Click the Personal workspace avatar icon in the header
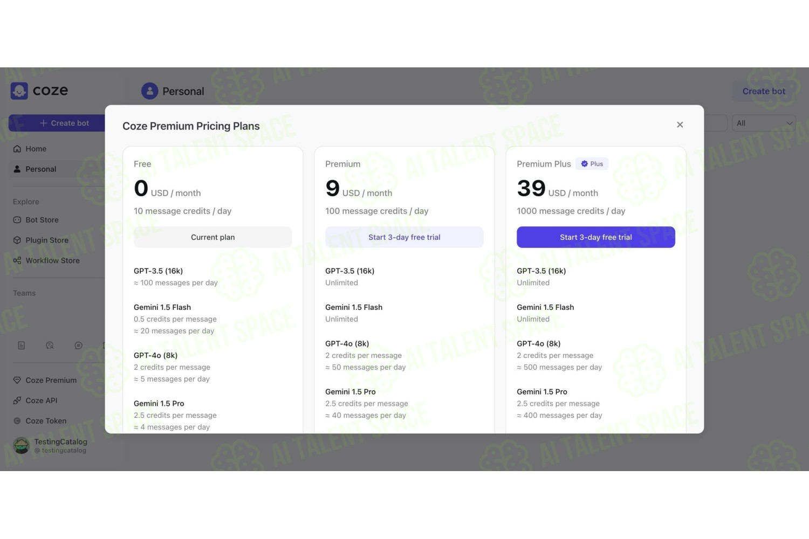 click(149, 91)
